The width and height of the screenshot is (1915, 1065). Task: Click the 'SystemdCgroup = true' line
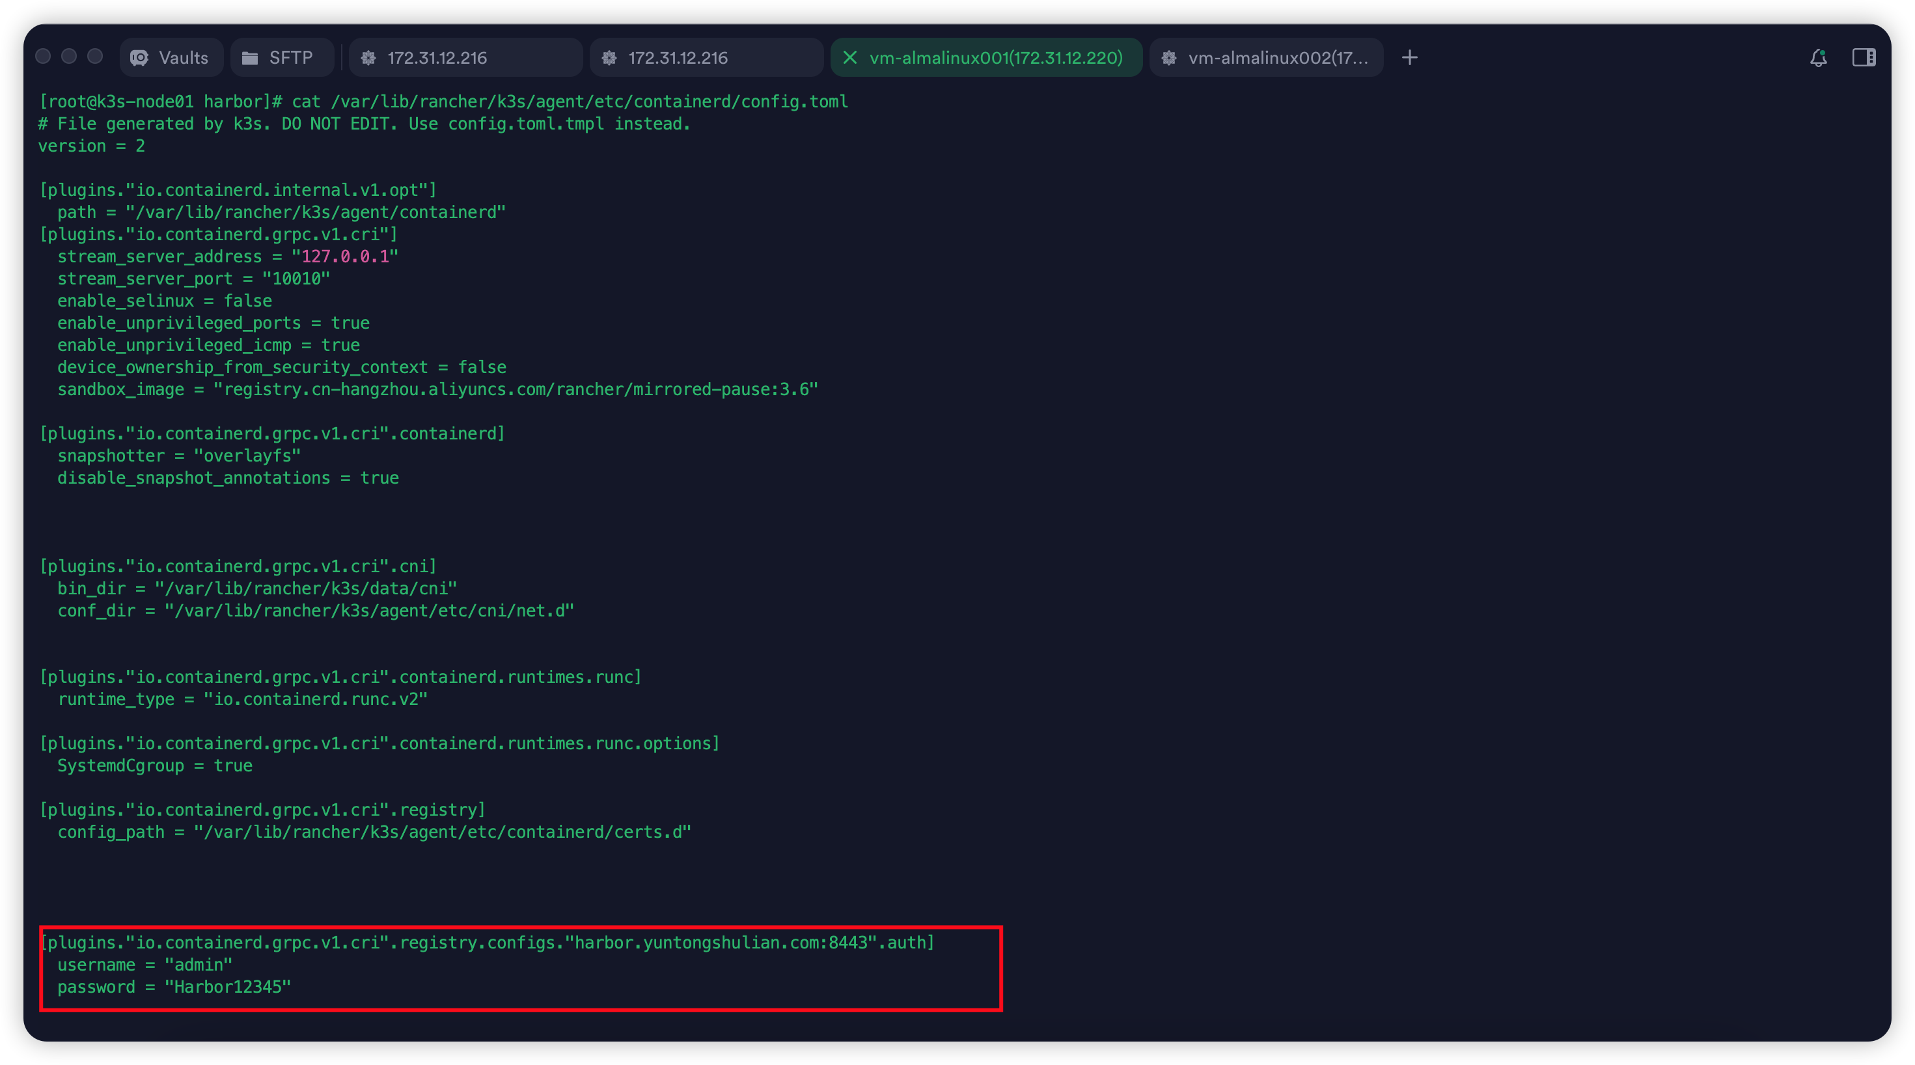click(155, 766)
